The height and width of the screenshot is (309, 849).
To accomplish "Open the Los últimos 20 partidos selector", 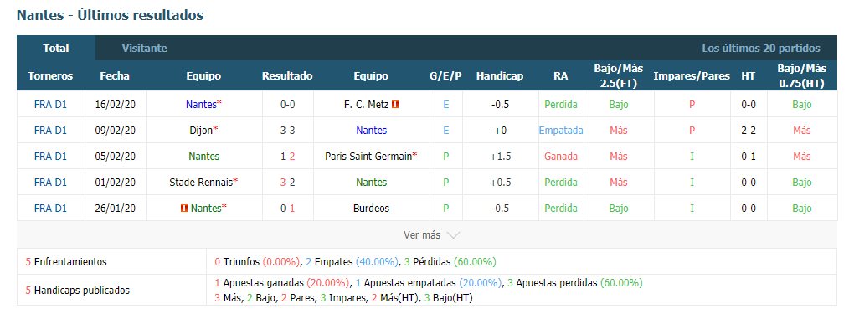I will [x=761, y=49].
